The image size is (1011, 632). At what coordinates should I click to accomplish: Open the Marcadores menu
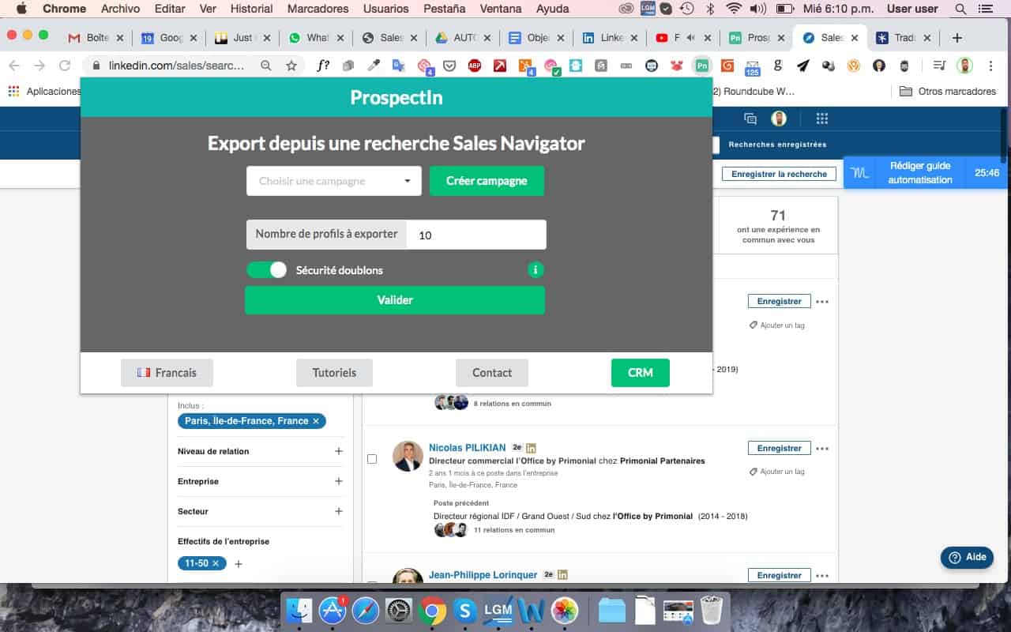pos(318,9)
